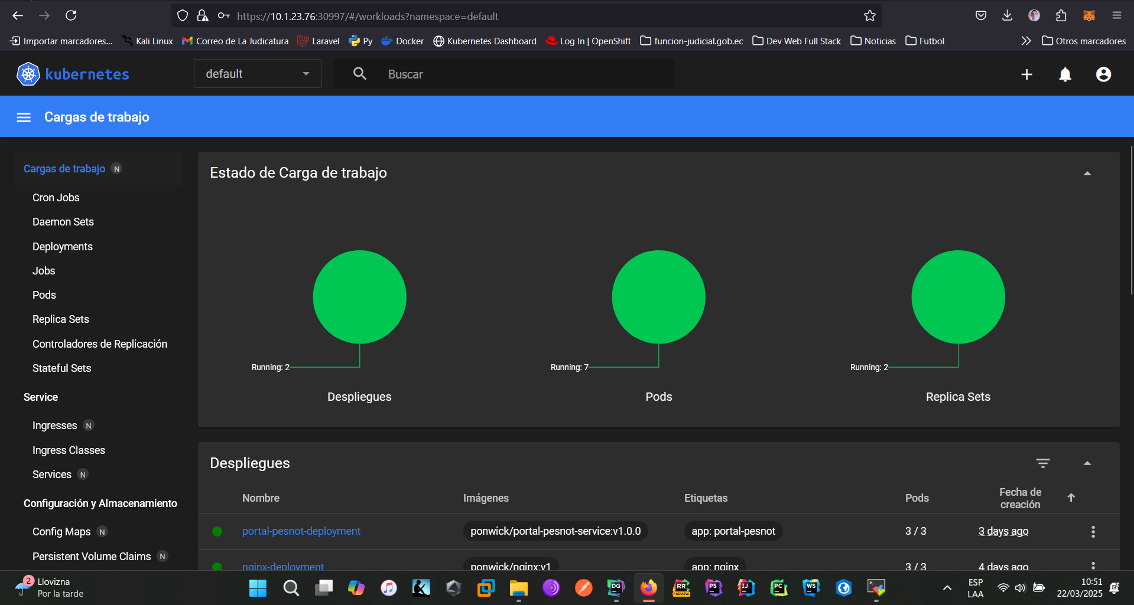Open the notifications bell
The height and width of the screenshot is (605, 1134).
tap(1065, 74)
